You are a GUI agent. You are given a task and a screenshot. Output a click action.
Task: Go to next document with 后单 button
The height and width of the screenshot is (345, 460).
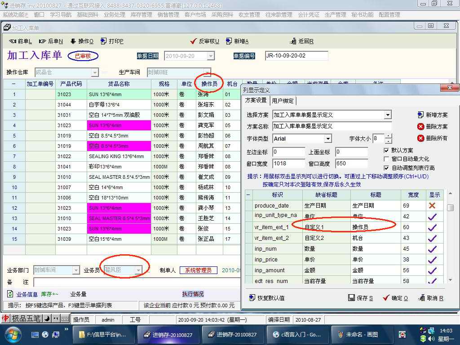(51, 41)
